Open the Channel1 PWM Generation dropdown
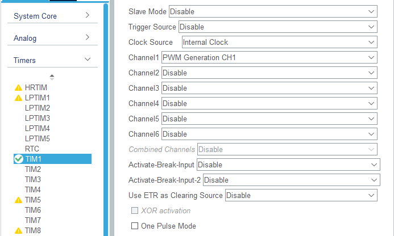394x236 pixels. click(x=269, y=57)
